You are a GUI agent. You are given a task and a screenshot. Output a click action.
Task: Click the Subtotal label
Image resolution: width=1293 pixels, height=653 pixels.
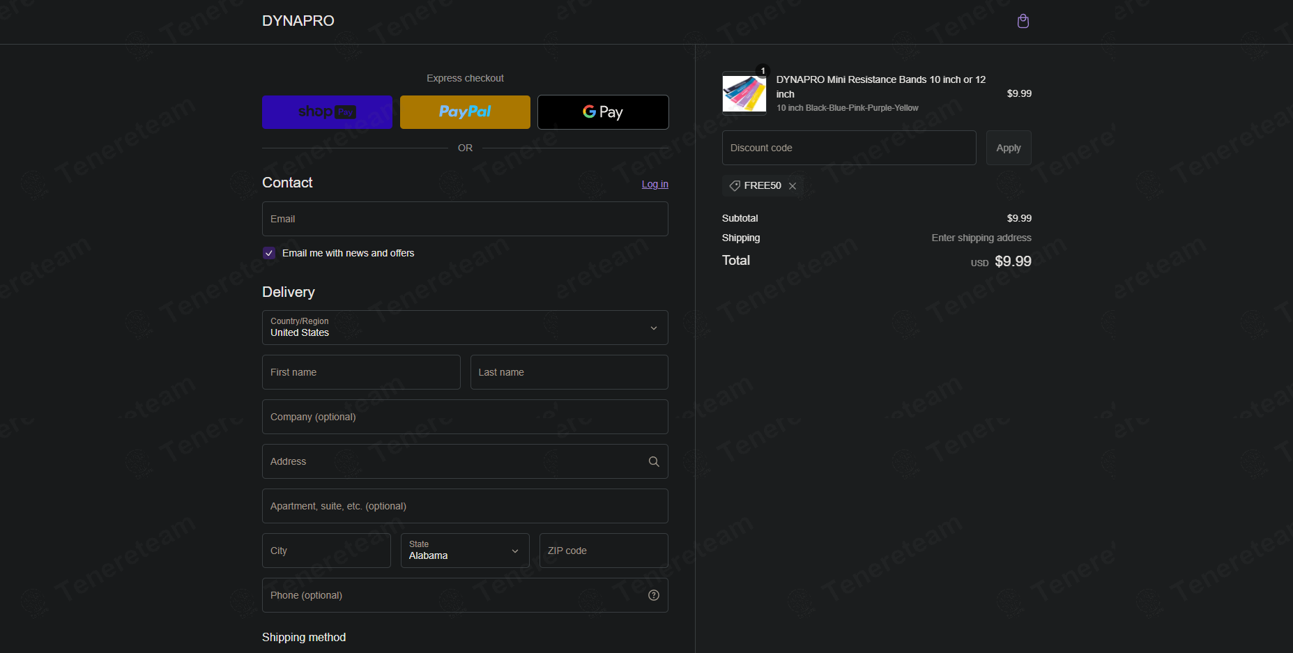pyautogui.click(x=740, y=218)
